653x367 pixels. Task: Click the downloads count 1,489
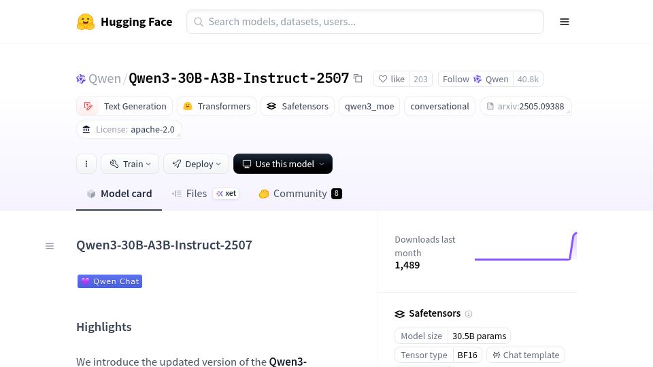(407, 265)
